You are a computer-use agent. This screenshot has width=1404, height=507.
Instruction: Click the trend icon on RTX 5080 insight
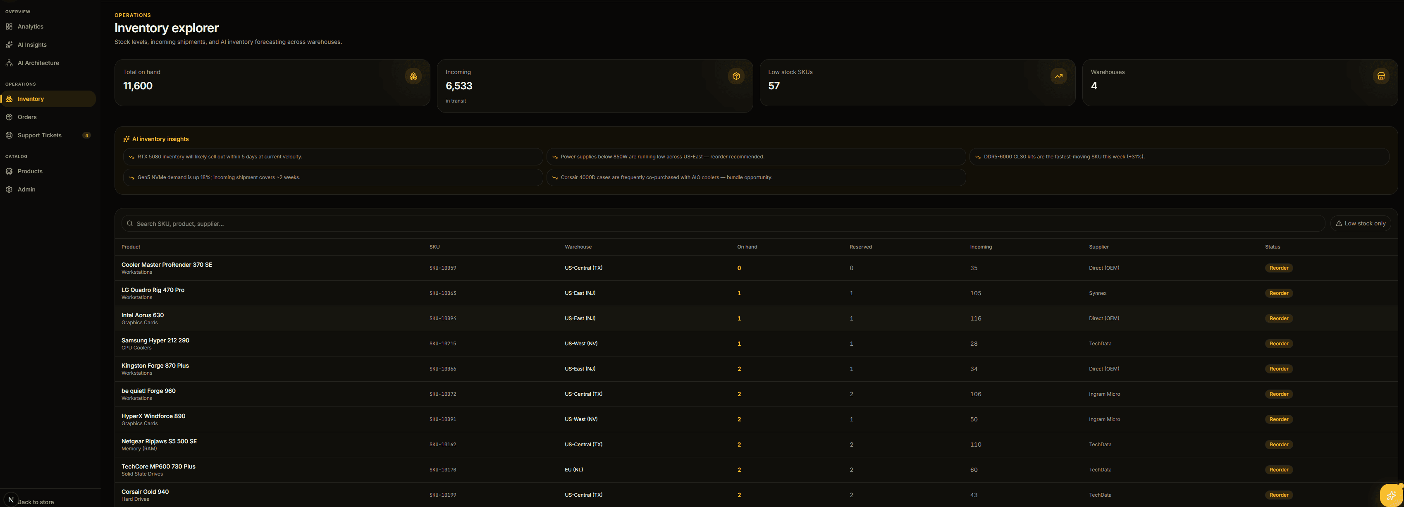(x=131, y=157)
